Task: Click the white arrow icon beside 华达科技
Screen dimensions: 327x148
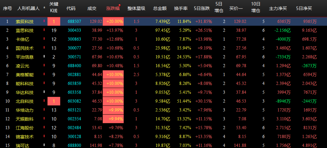Action: pyautogui.click(x=44, y=92)
